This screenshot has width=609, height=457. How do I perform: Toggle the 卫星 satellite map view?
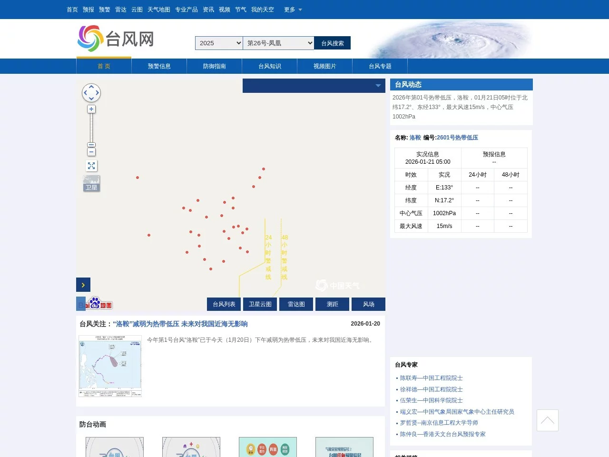91,183
